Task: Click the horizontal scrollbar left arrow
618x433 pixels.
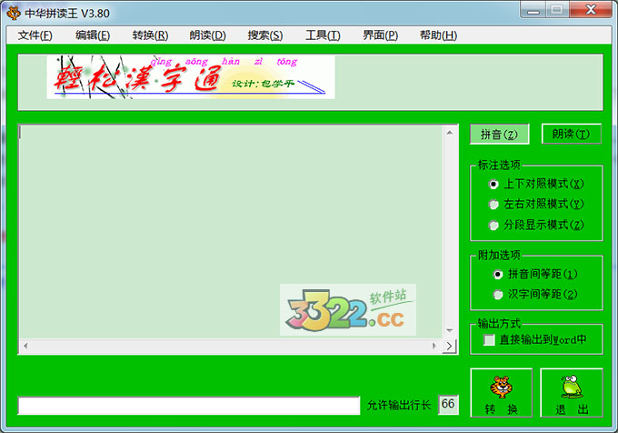Action: click(25, 346)
